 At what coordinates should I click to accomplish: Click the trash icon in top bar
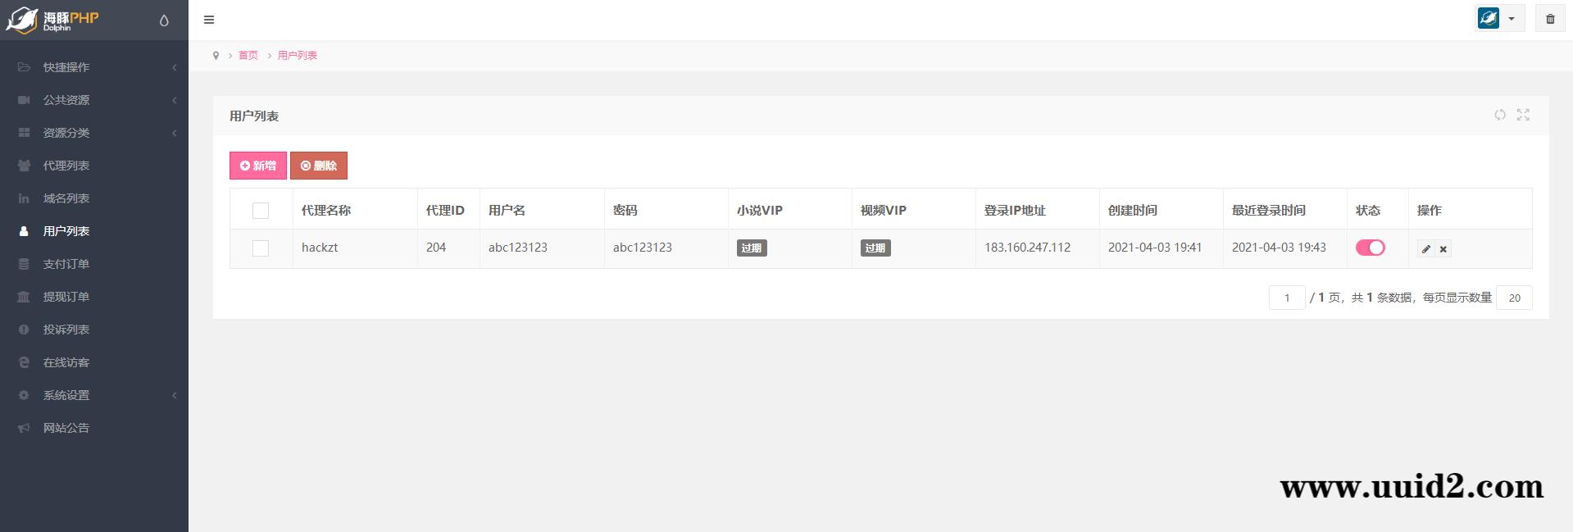[x=1550, y=19]
